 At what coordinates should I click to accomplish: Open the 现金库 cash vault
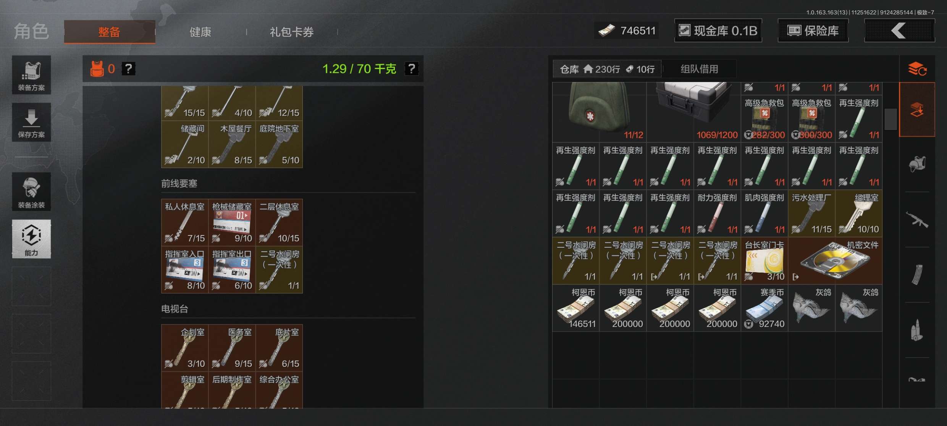(718, 31)
